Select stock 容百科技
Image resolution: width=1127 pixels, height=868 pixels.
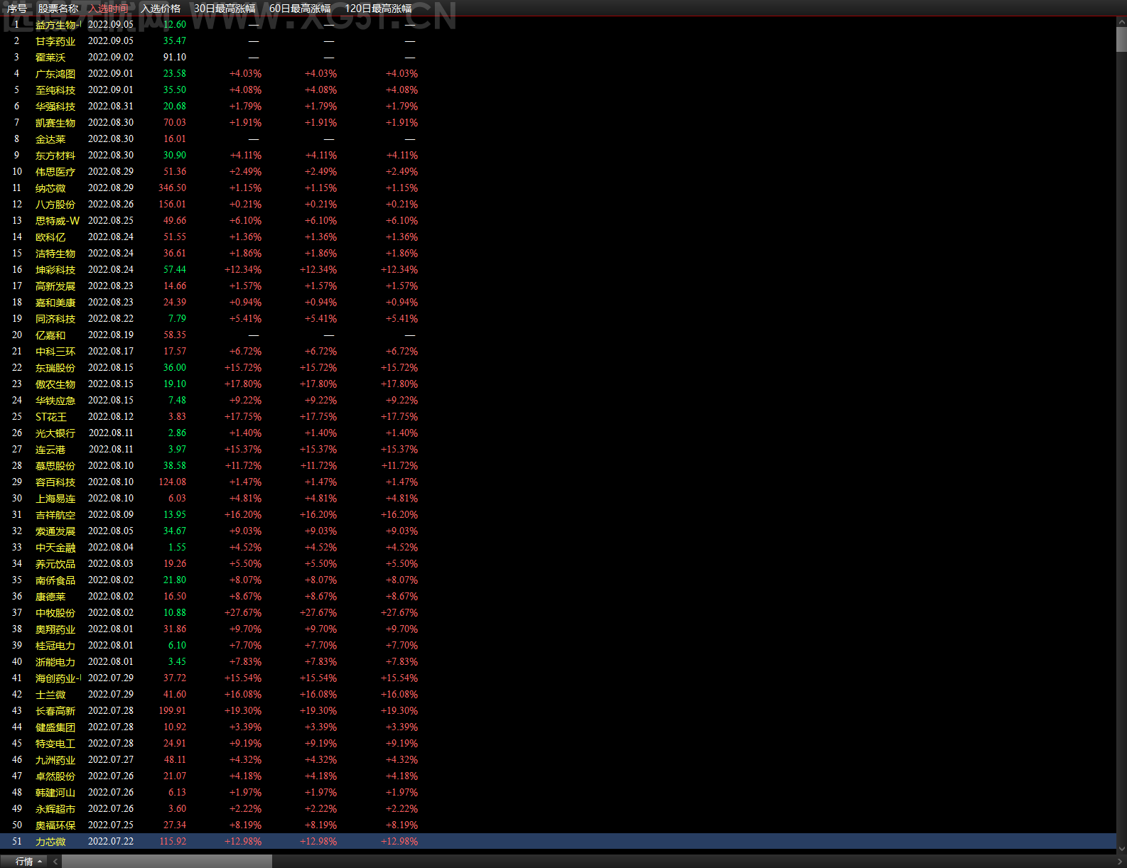[x=55, y=482]
